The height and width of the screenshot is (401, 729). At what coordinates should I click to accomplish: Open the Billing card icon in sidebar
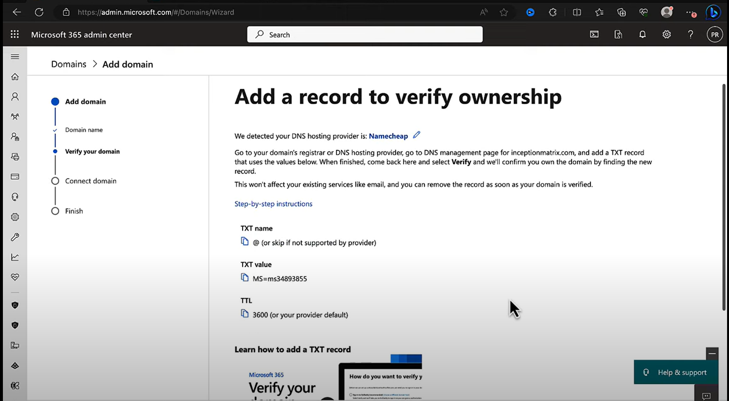(15, 177)
